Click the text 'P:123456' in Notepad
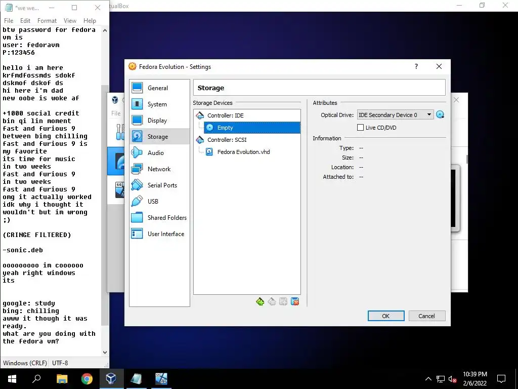518x389 pixels. (19, 53)
